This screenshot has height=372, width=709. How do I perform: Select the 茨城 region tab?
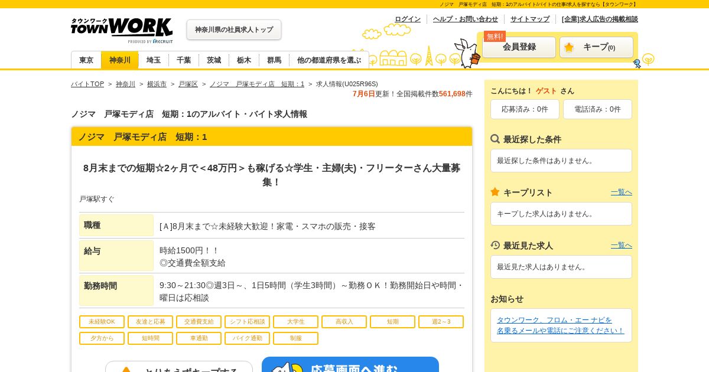214,60
